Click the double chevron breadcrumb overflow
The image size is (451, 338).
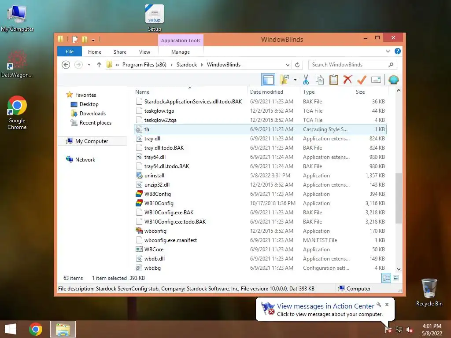[117, 65]
